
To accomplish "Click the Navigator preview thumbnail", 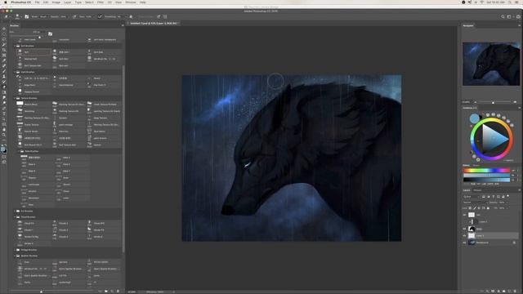I will pyautogui.click(x=491, y=64).
